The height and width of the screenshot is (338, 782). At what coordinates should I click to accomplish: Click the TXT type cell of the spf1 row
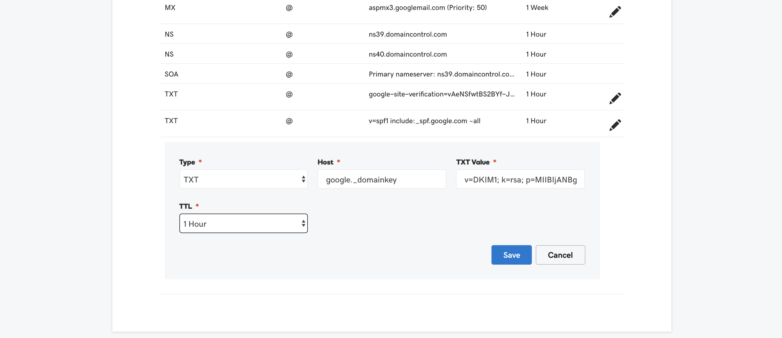tap(171, 121)
